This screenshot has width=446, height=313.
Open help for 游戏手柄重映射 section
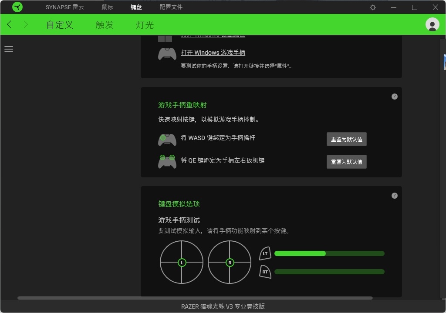point(394,97)
